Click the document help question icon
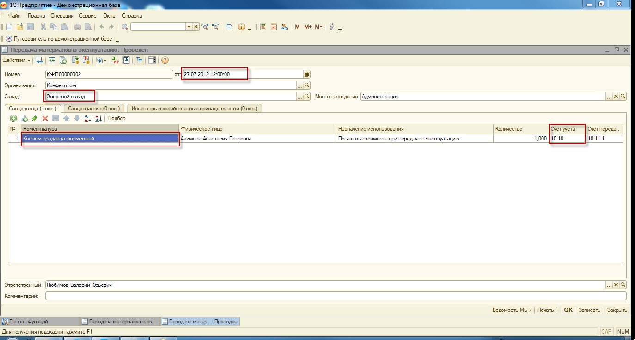The image size is (635, 340). (165, 60)
